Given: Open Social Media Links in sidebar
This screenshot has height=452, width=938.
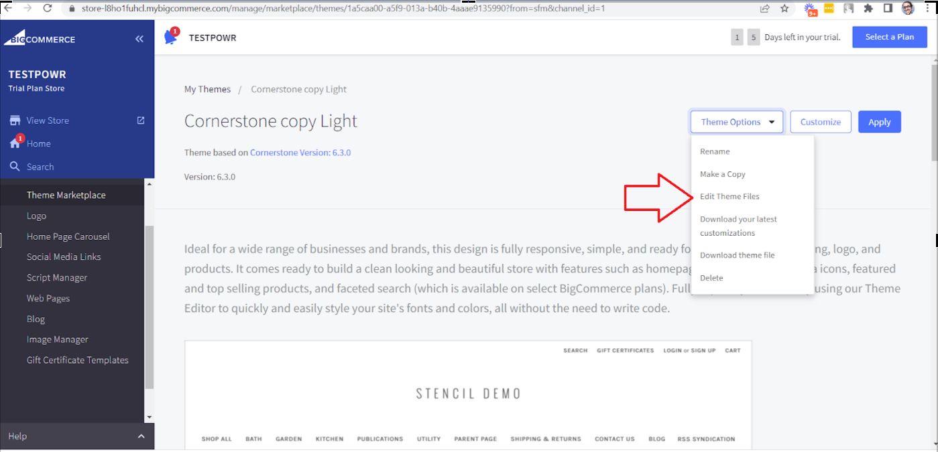Looking at the screenshot, I should (64, 256).
